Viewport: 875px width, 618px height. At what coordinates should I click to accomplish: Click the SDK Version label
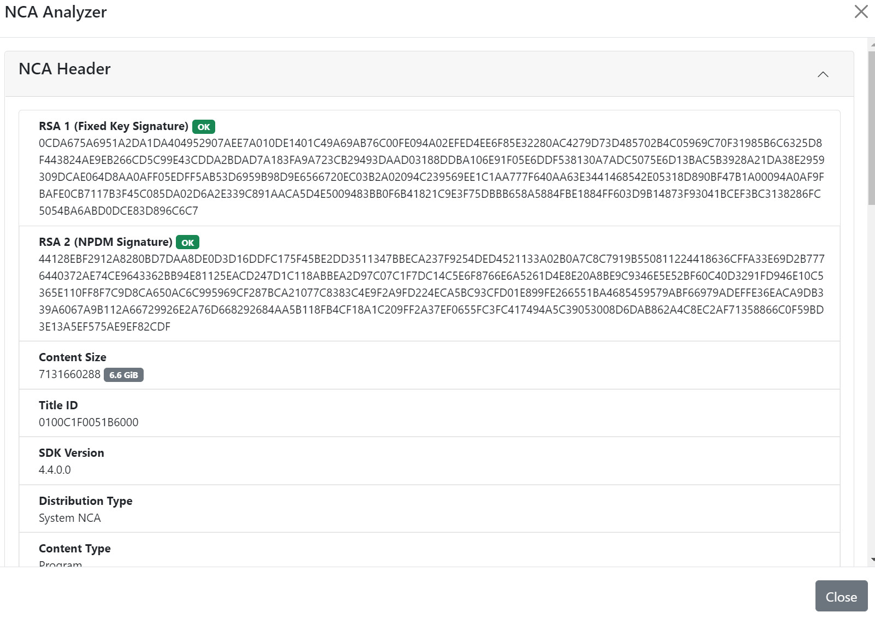72,453
